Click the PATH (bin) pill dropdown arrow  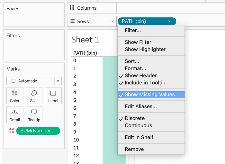[x=169, y=22]
